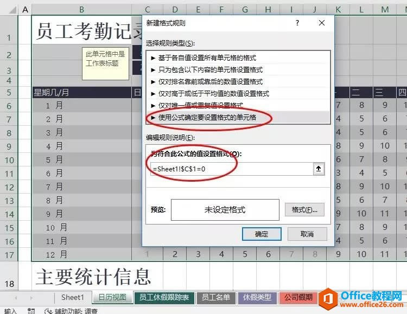
Task: Click the header cell 二 in column L
Action: tap(361, 92)
